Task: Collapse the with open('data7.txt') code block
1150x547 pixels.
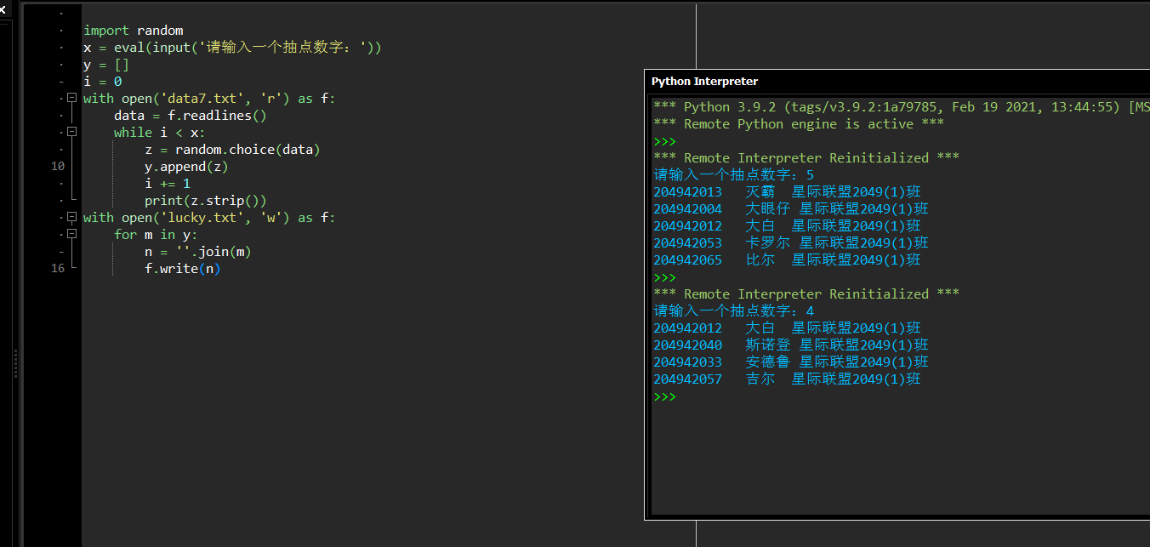Action: point(71,99)
